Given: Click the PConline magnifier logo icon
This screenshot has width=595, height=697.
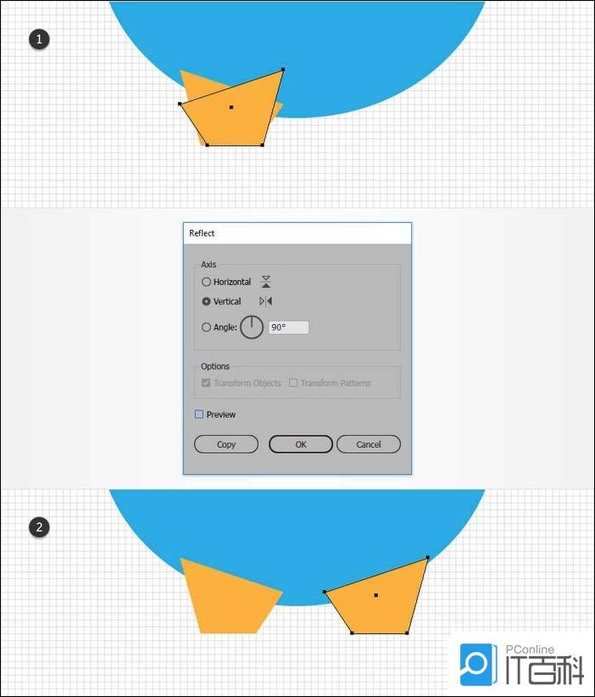Looking at the screenshot, I should (478, 665).
